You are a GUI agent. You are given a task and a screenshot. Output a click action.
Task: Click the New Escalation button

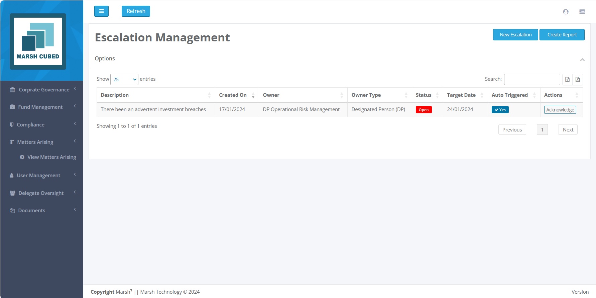(515, 35)
